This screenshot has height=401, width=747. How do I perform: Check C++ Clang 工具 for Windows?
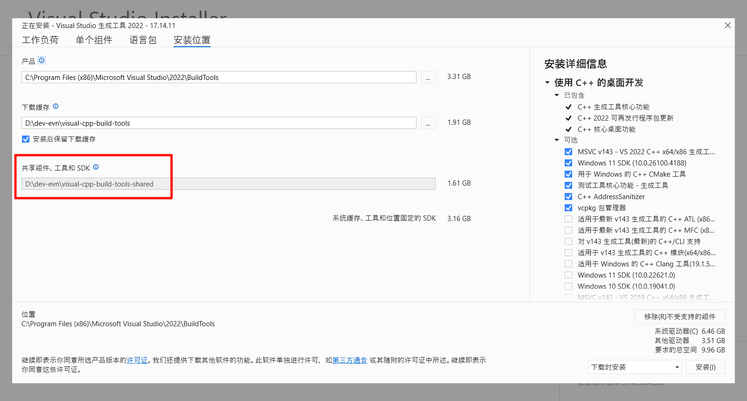pyautogui.click(x=568, y=264)
